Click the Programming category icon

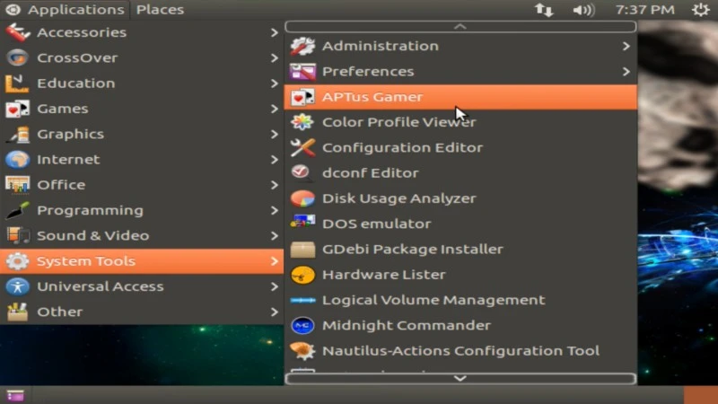(17, 210)
